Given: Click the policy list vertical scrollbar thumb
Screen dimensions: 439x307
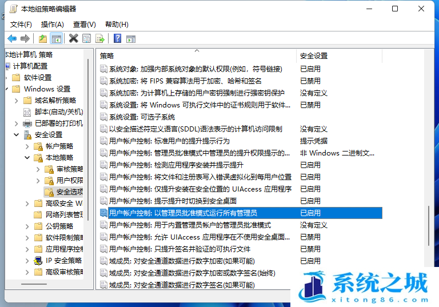Looking at the screenshot, I should click(428, 226).
